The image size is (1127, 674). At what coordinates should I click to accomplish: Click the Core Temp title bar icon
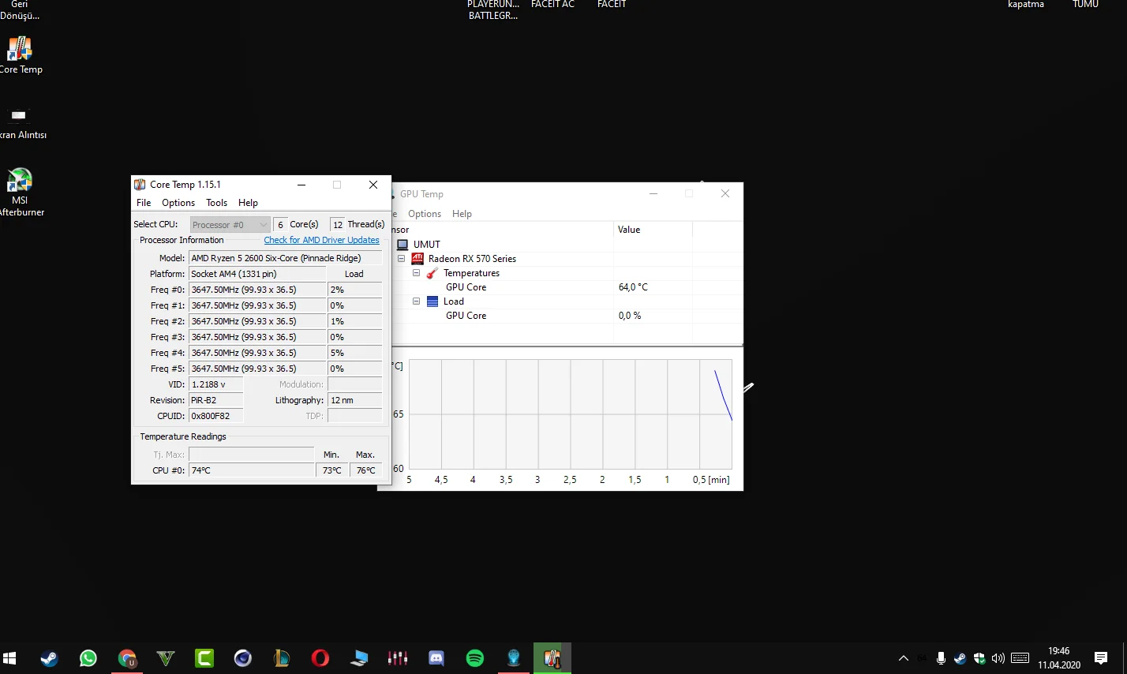140,185
